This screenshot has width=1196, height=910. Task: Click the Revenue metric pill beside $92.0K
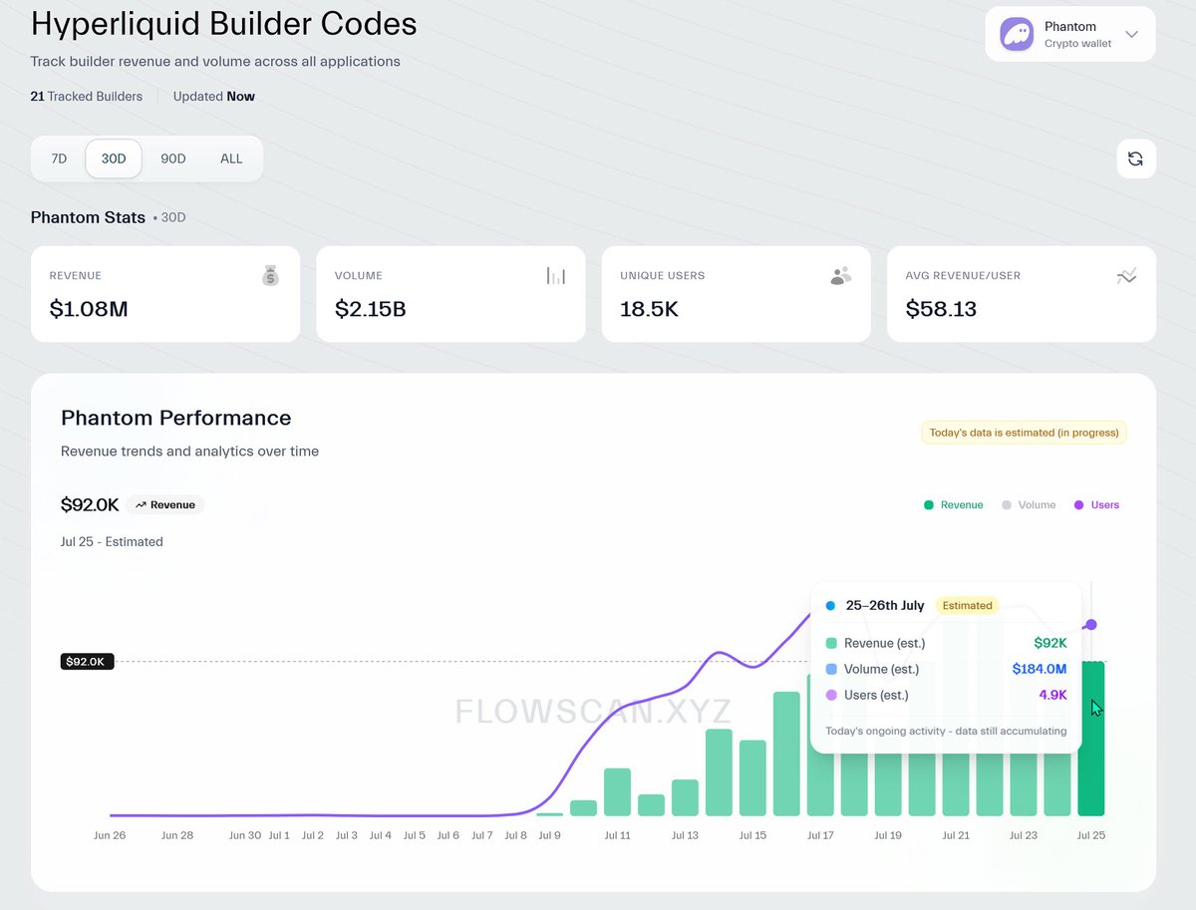pyautogui.click(x=165, y=505)
